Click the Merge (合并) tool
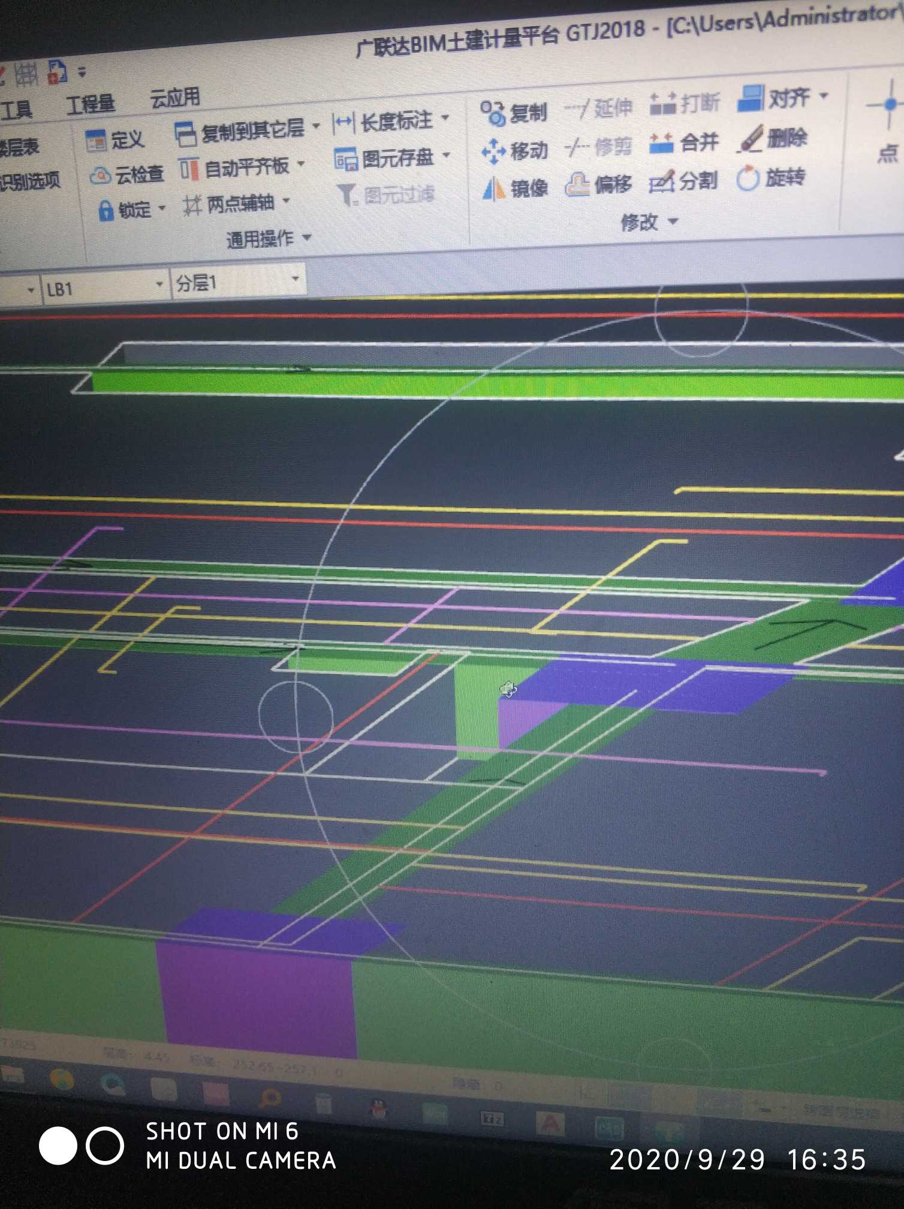The image size is (904, 1209). (x=684, y=143)
